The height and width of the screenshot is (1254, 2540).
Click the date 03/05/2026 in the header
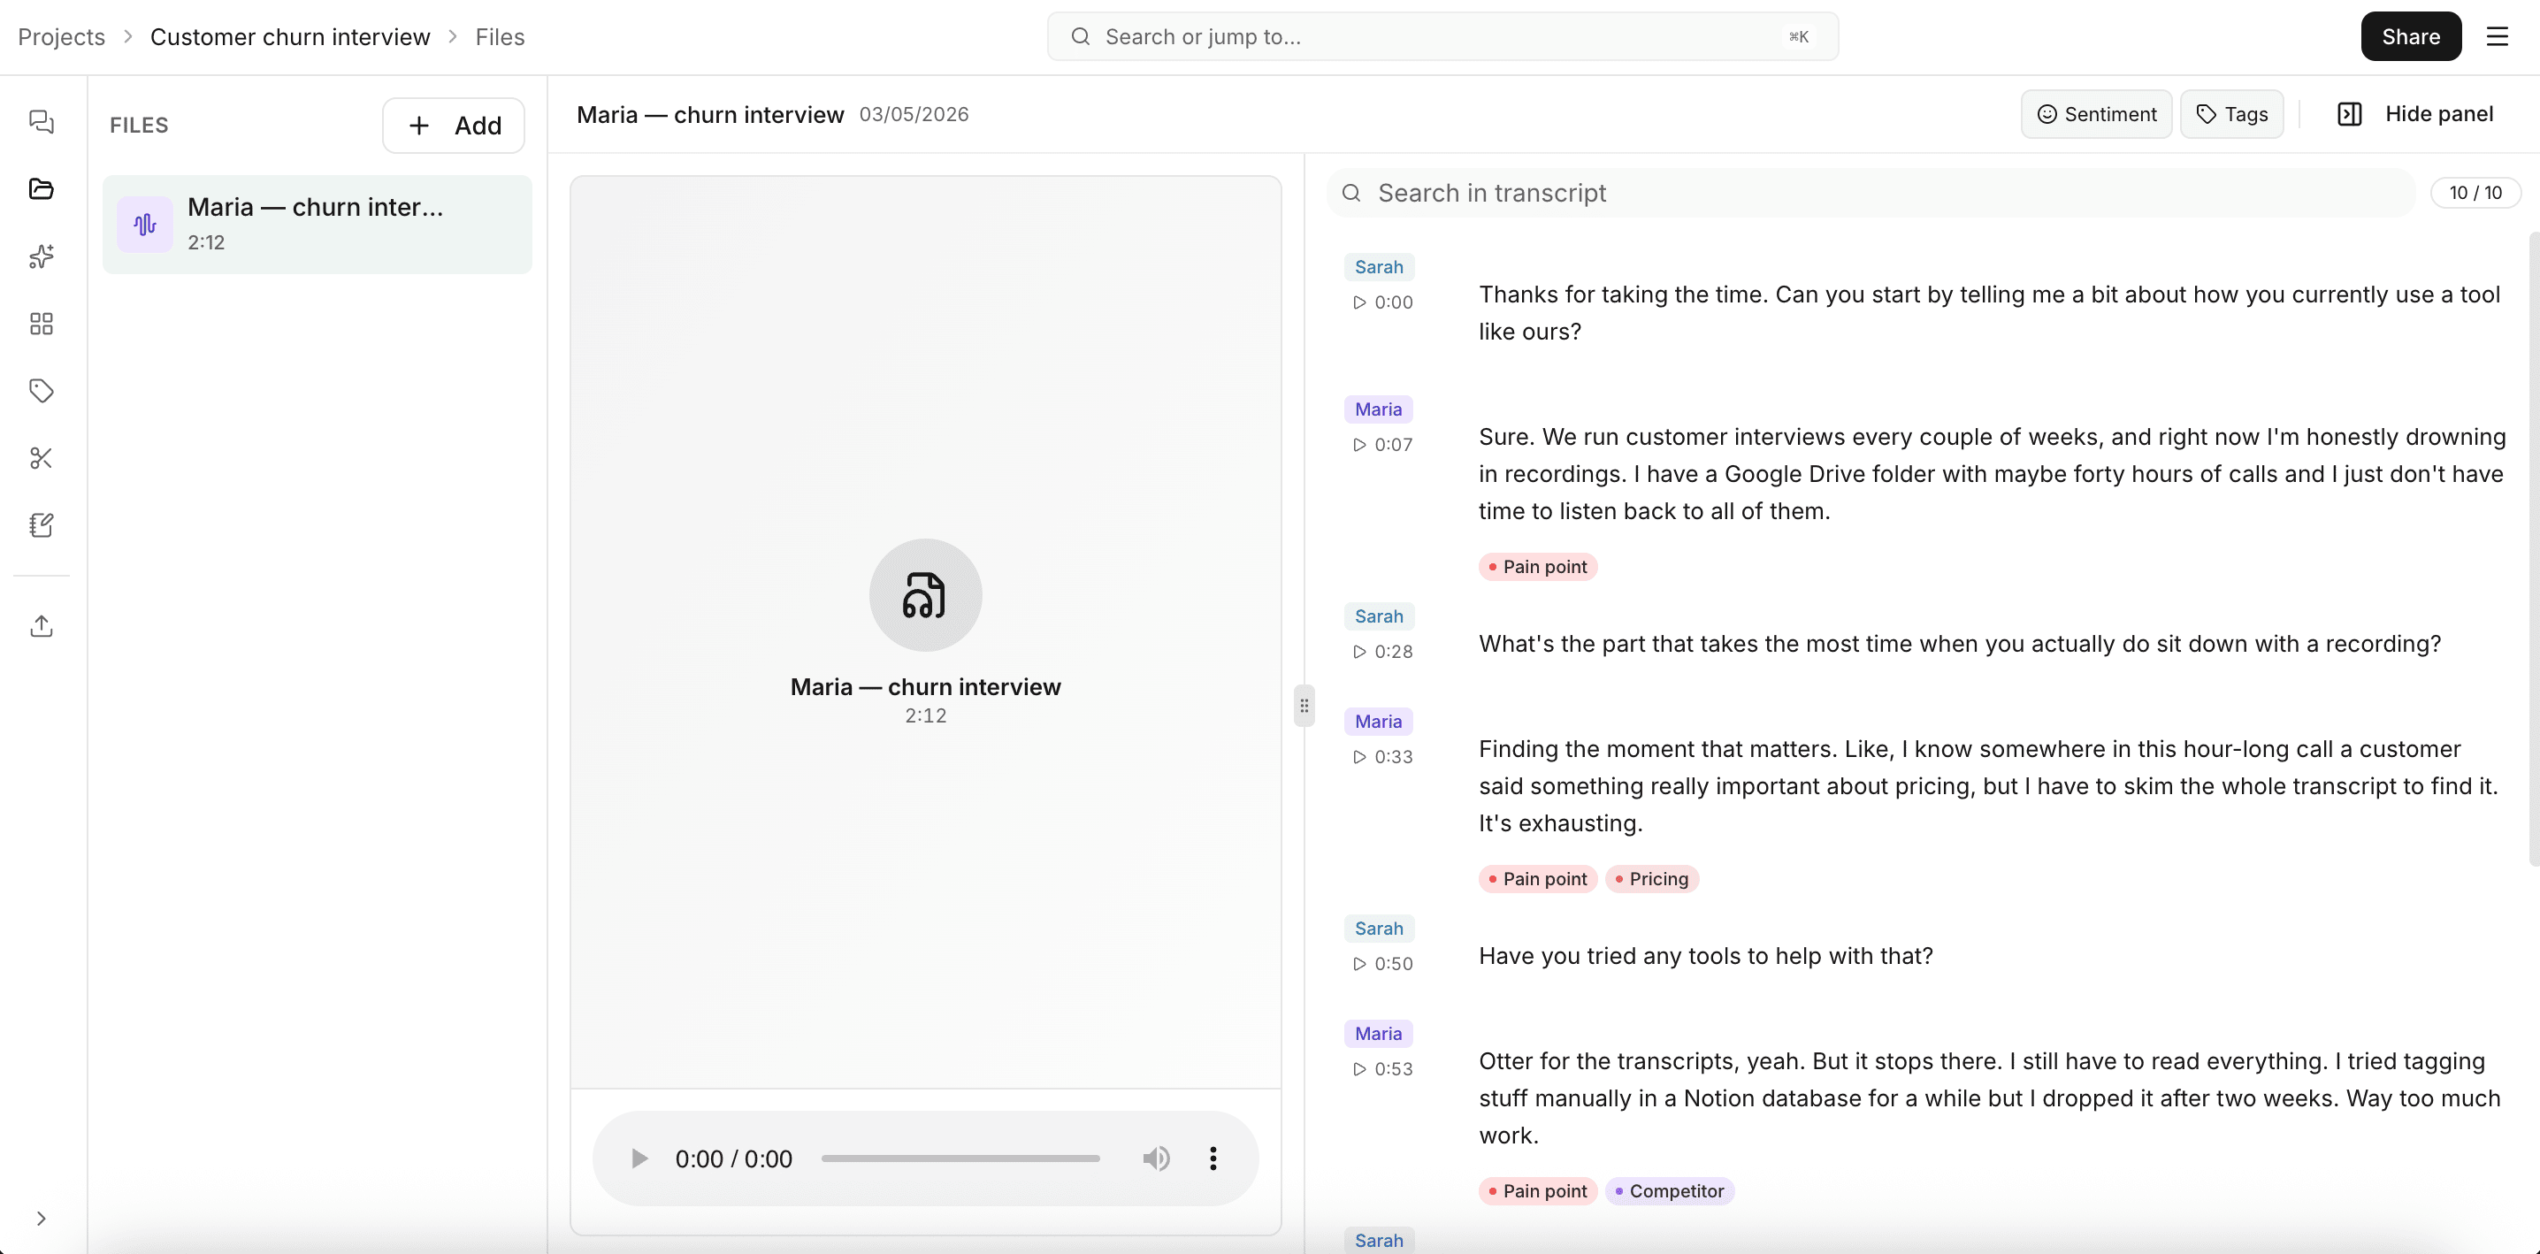(x=913, y=114)
